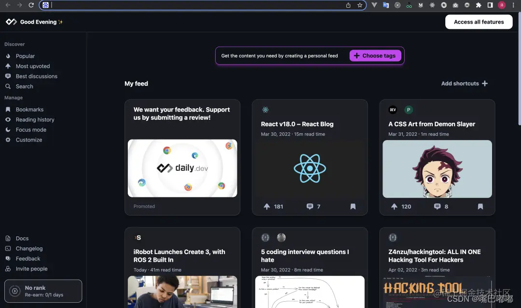This screenshot has height=308, width=521.
Task: Click browser forward arrow
Action: 19,5
